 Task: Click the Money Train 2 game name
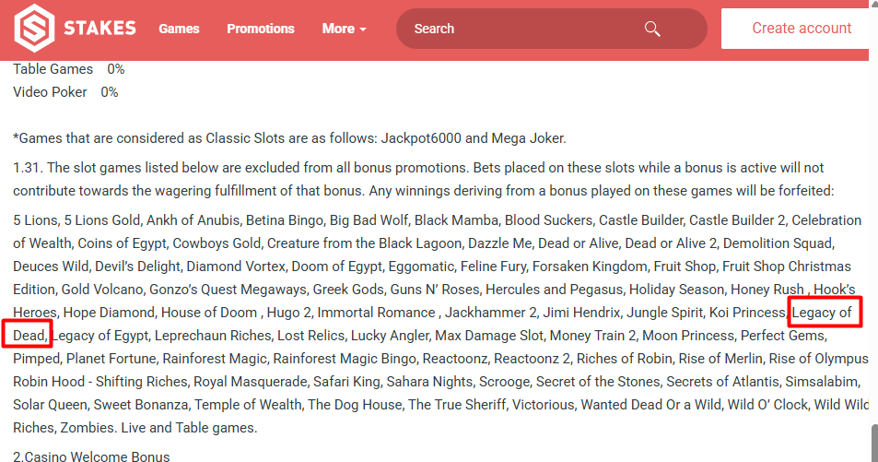pyautogui.click(x=593, y=336)
